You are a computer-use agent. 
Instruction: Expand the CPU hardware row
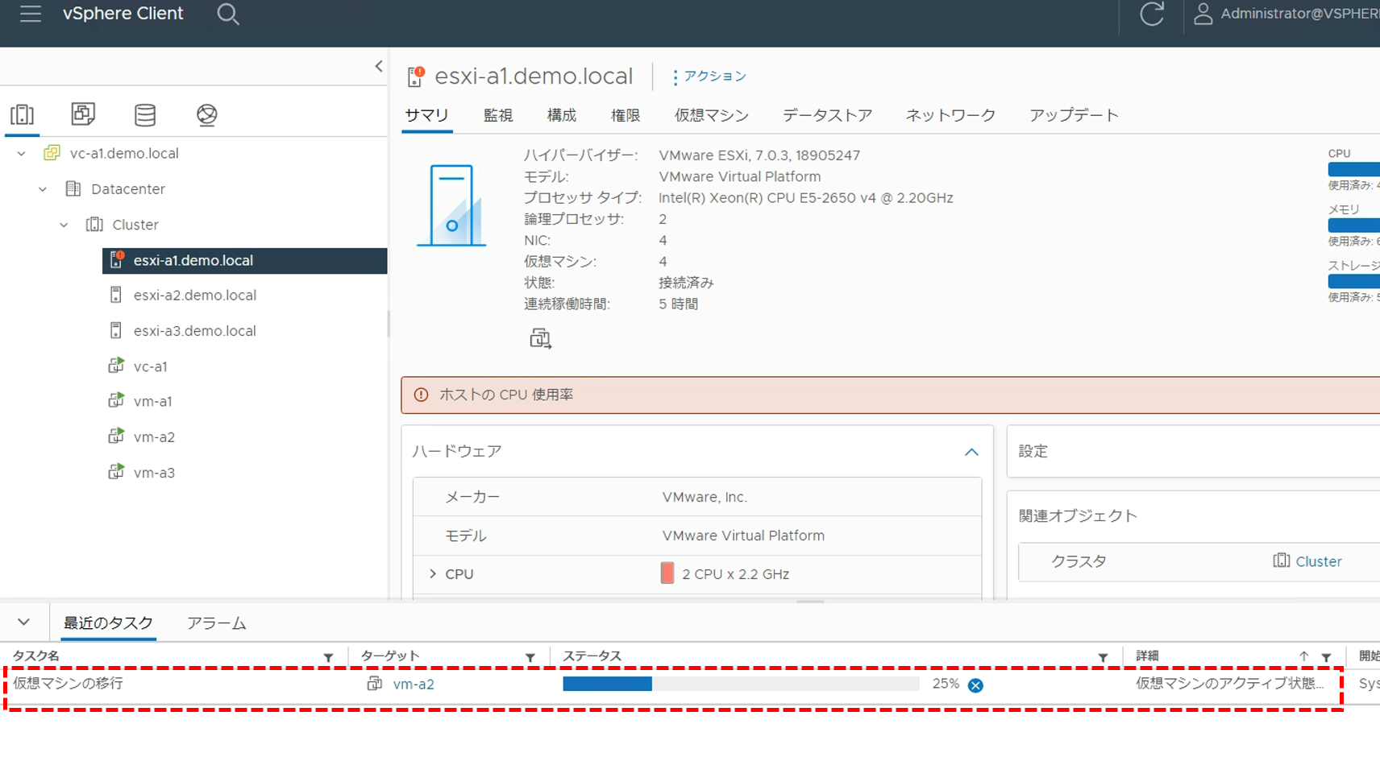click(433, 574)
